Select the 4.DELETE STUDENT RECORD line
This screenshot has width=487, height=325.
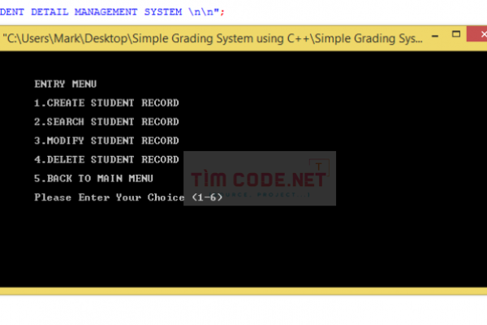106,159
